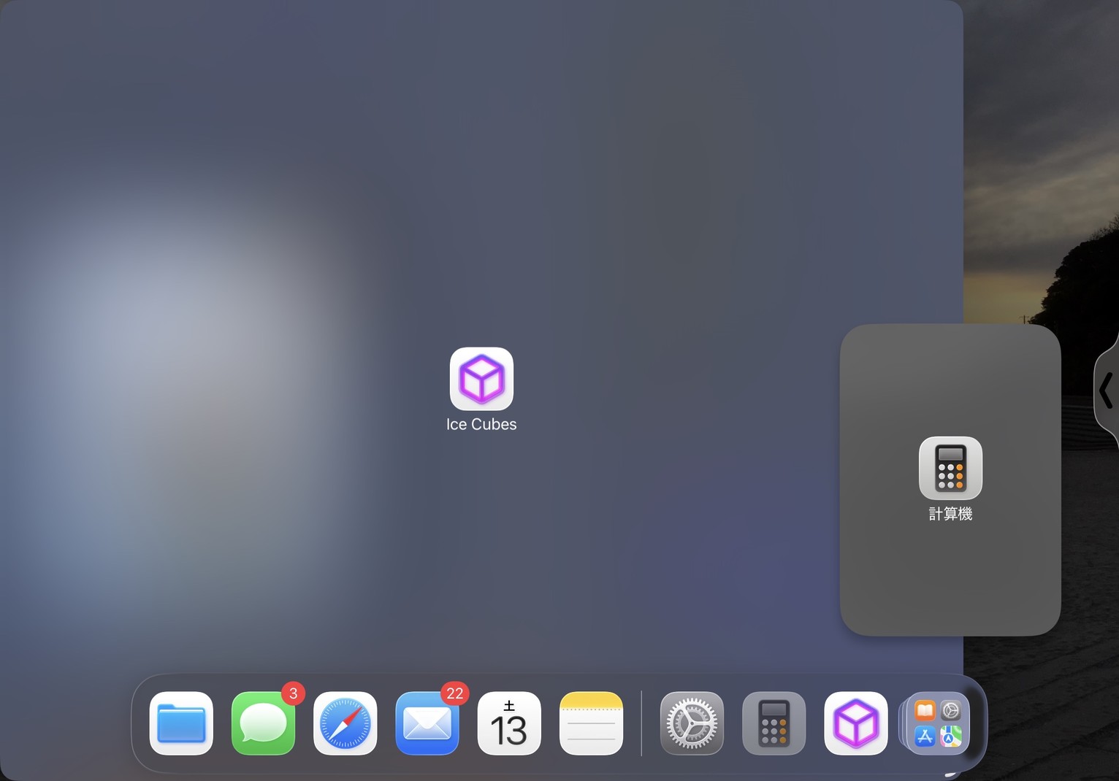Launch Safari from the dock
This screenshot has height=781, width=1119.
(x=345, y=723)
